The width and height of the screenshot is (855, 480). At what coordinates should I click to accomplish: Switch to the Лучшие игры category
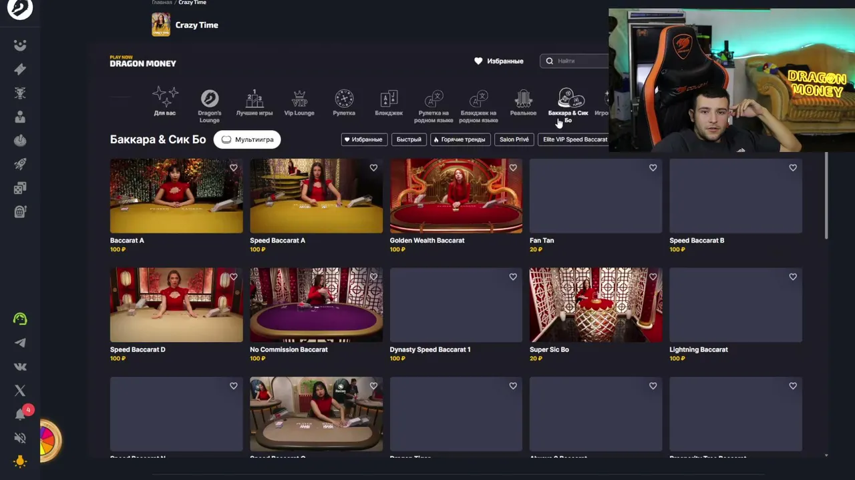point(254,102)
